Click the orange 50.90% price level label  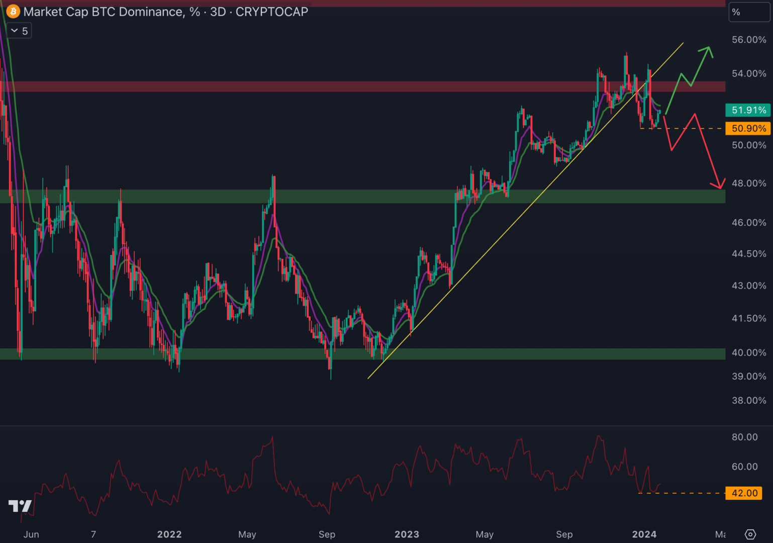tap(748, 129)
